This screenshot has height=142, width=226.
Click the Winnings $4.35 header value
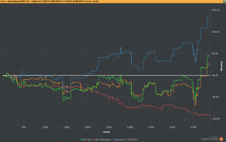pyautogui.click(x=96, y=1)
